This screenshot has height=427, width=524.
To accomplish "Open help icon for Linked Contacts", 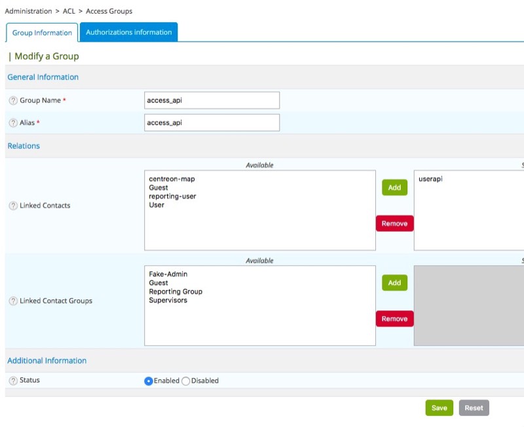I will [13, 206].
